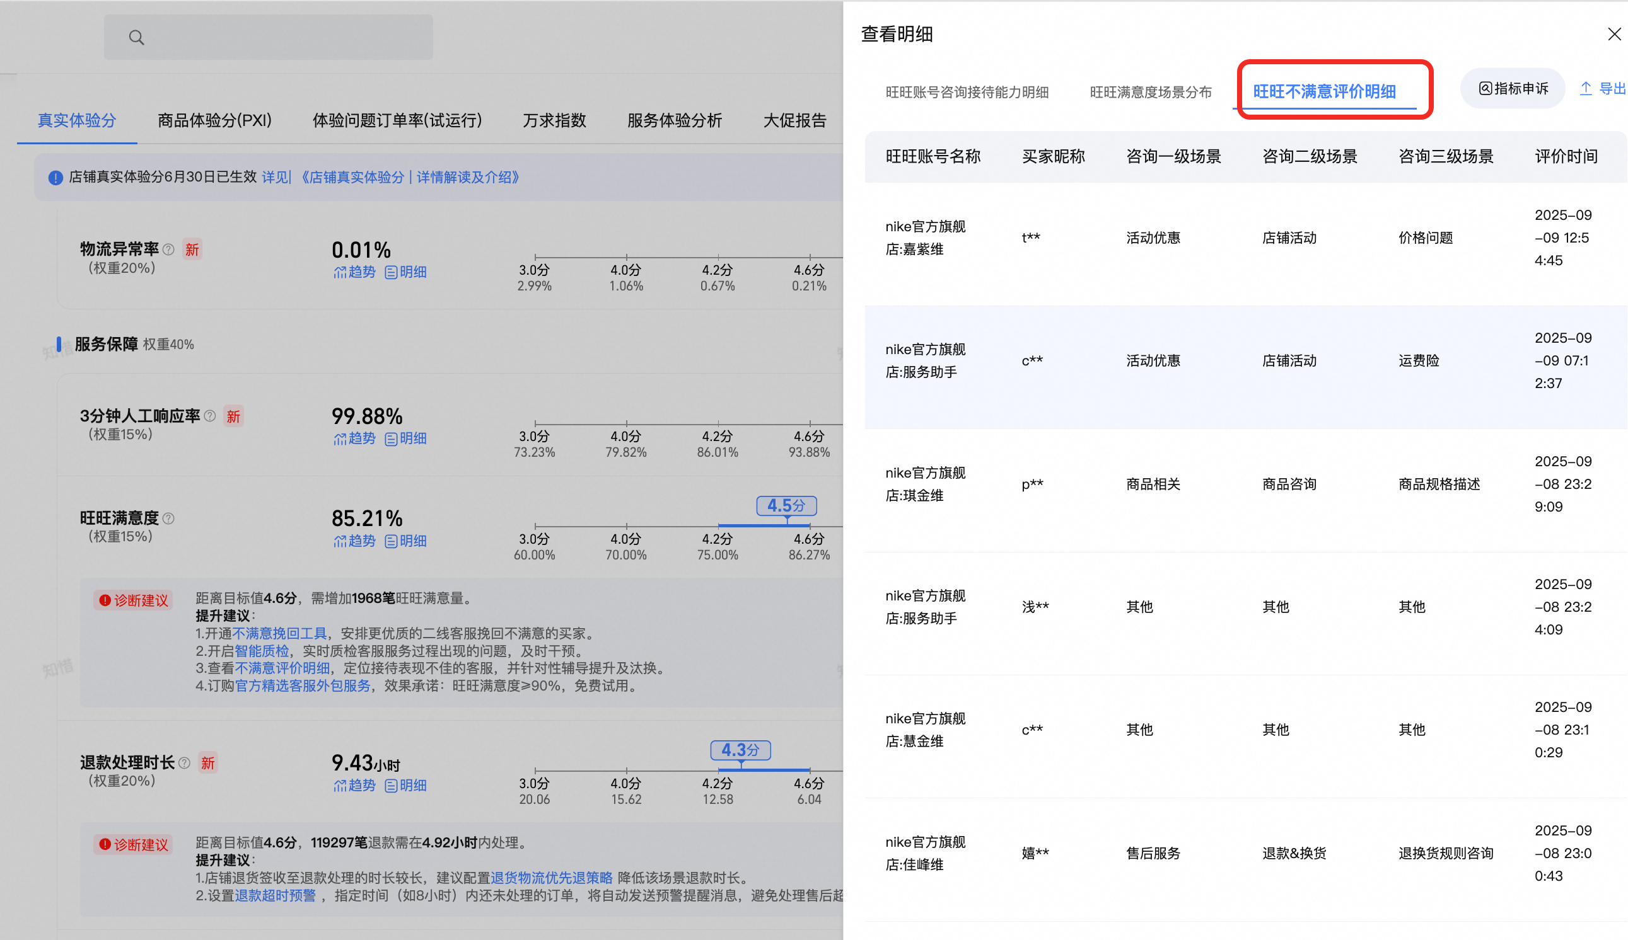Go to 服务体验分析 tab
Image resolution: width=1628 pixels, height=940 pixels.
[x=675, y=121]
